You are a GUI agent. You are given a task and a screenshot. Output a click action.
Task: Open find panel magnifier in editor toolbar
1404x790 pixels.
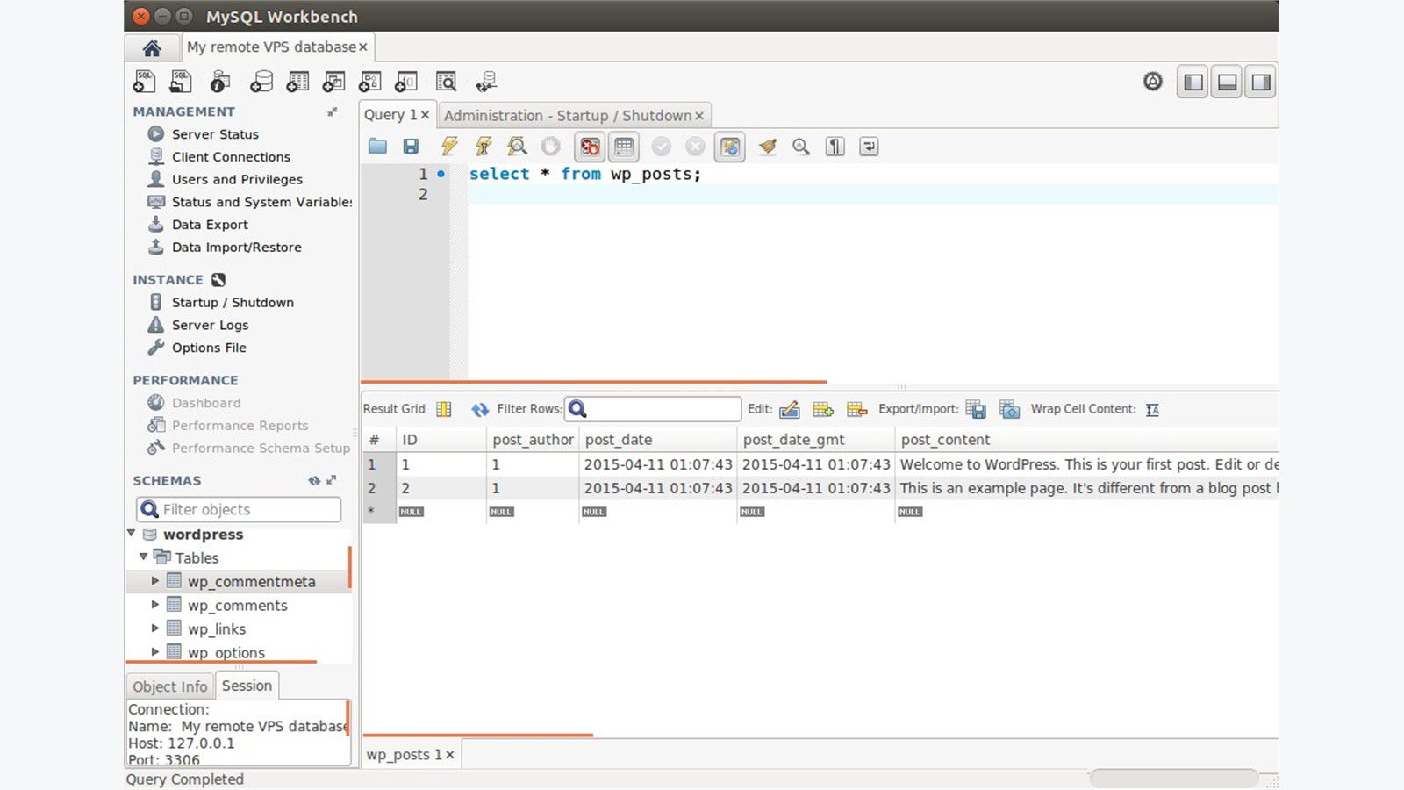801,147
